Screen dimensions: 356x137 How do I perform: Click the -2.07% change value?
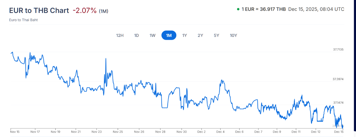click(85, 11)
